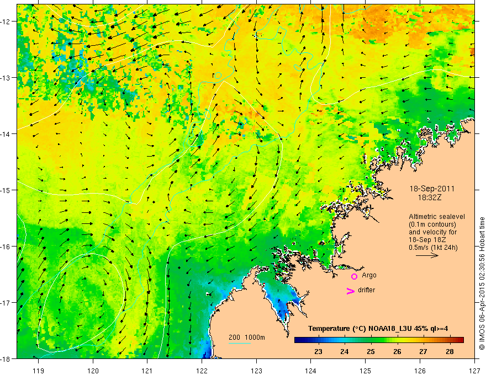This screenshot has height=375, width=486.
Task: Click the latitude axis label -14
Action: [x=6, y=134]
